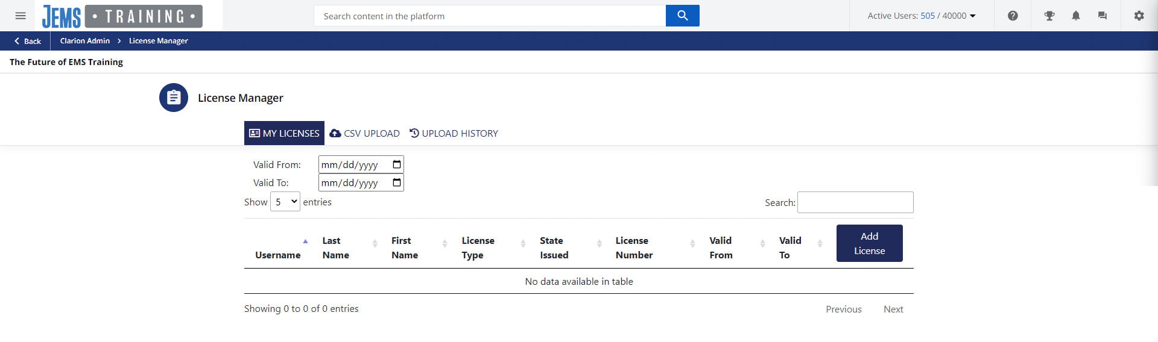This screenshot has width=1158, height=342.
Task: Sort by Valid To column
Action: tap(797, 247)
